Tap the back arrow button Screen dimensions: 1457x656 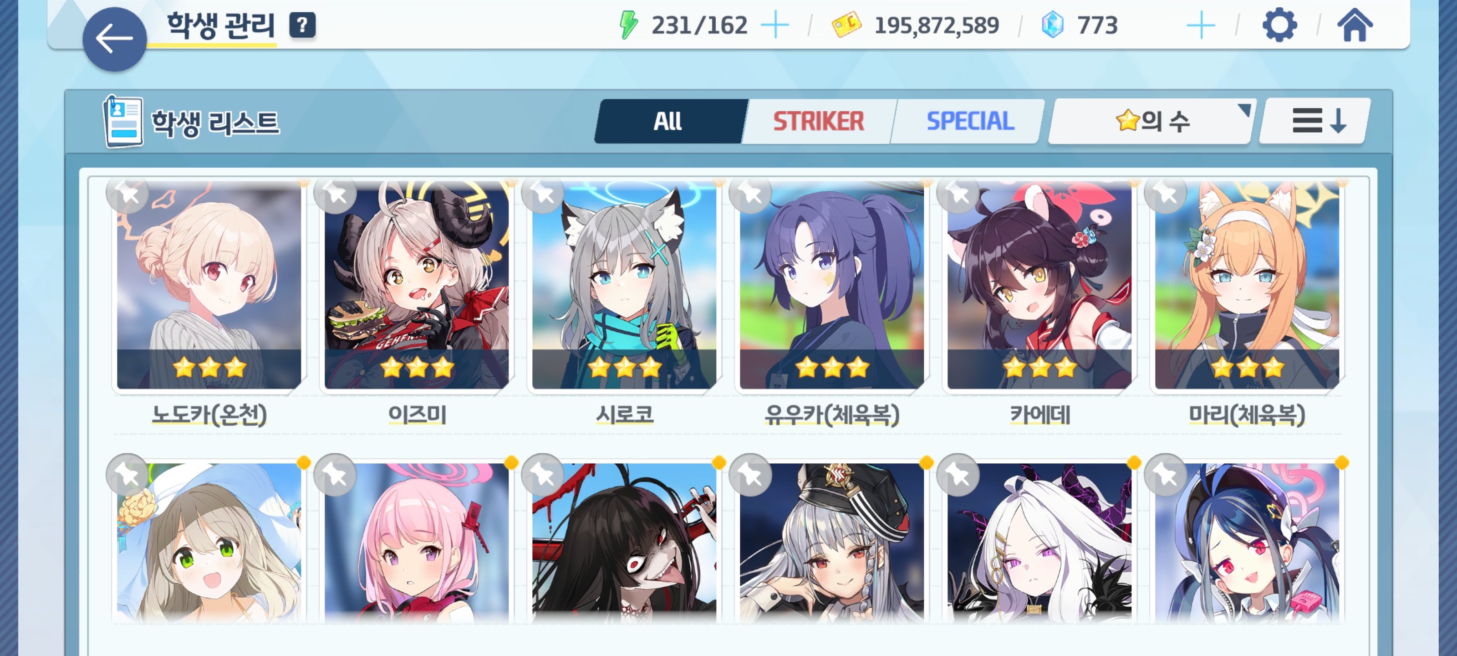(114, 39)
